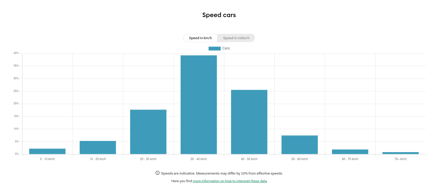Switch to Speed in km/h
445x196 pixels.
[200, 38]
